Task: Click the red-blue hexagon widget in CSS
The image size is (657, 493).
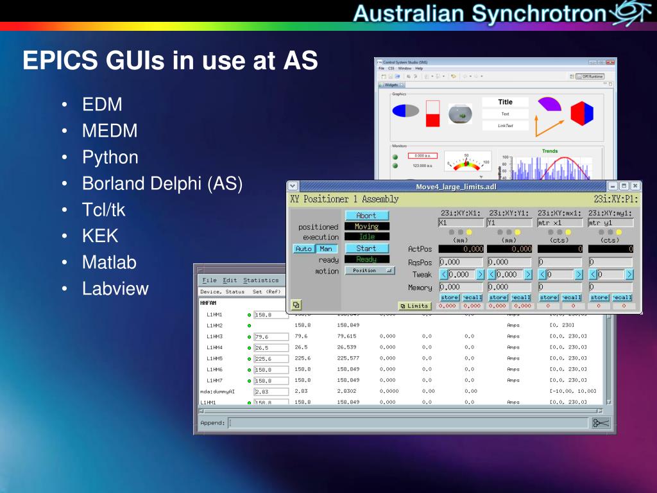Action: [x=582, y=113]
